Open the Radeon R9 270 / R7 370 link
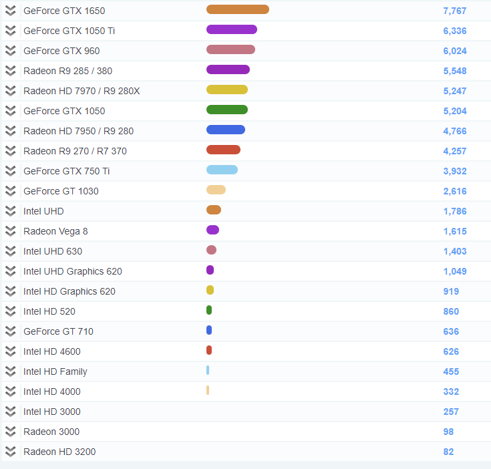491x469 pixels. pos(75,151)
